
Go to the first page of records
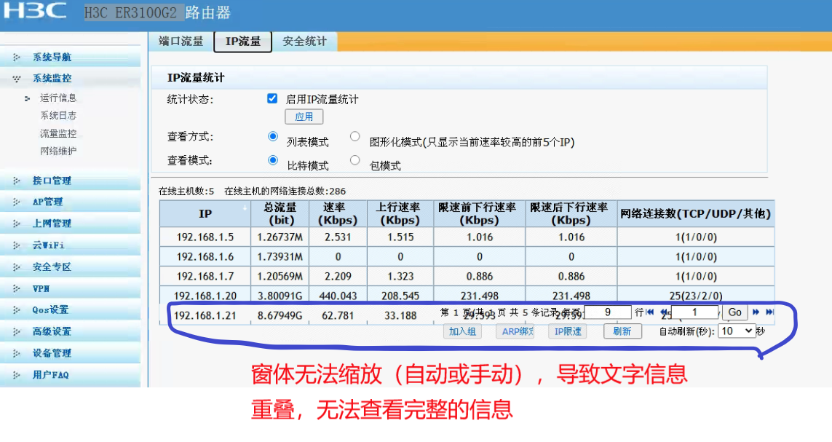tap(650, 312)
